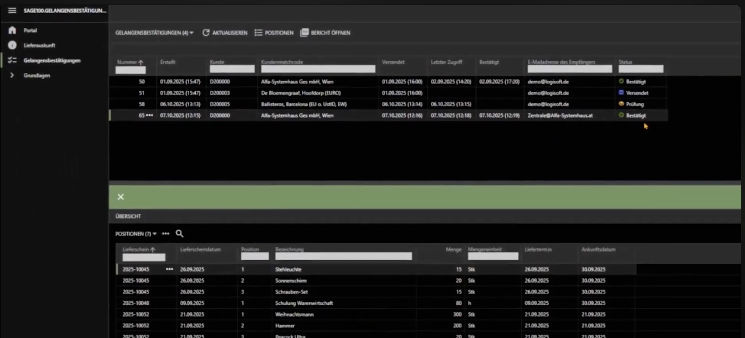Click the Bezeichnung filter field

[343, 256]
